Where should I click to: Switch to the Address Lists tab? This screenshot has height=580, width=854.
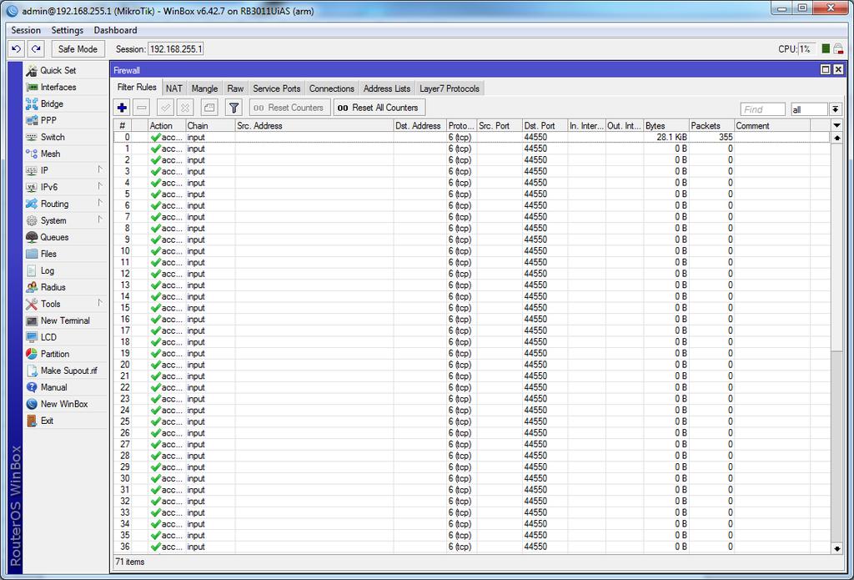pyautogui.click(x=387, y=88)
